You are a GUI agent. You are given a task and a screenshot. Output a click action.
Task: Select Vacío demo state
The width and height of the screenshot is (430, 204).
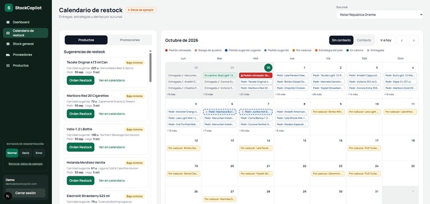tap(26, 153)
